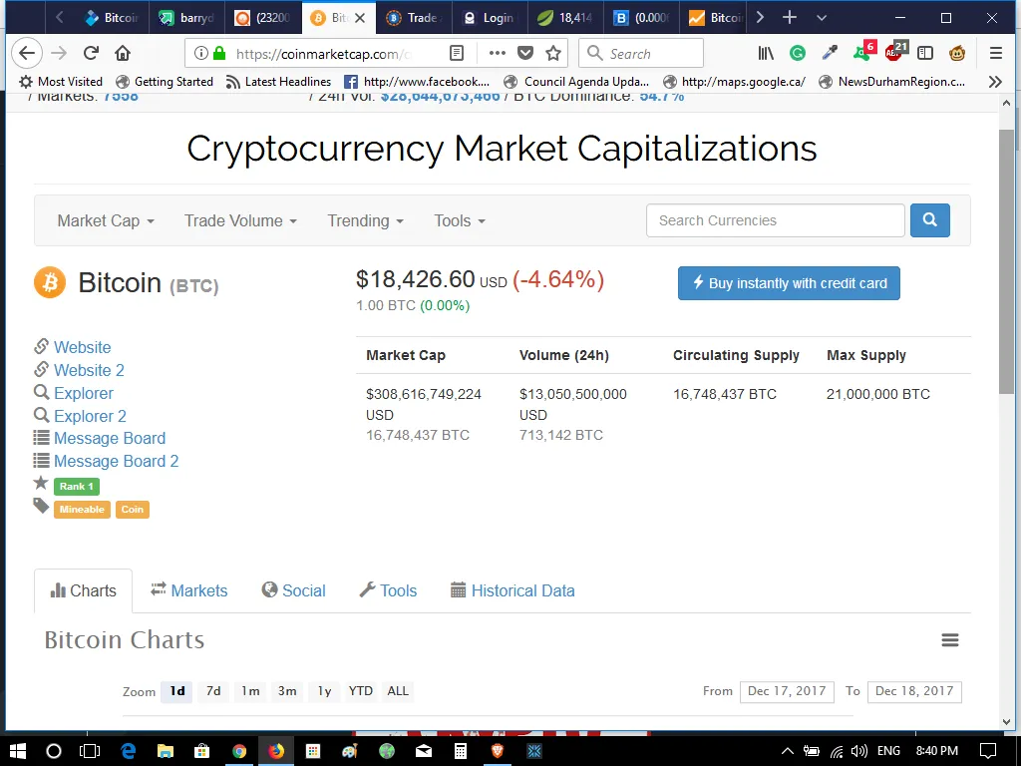
Task: Open the chart context hamburger menu
Action: 950,640
